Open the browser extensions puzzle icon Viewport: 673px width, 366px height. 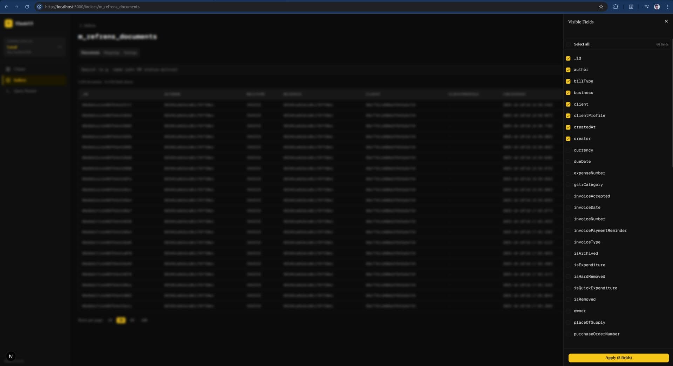point(616,6)
